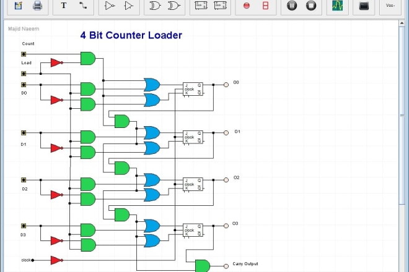The width and height of the screenshot is (409, 272).
Task: Pick the buffer gate tool in the toolbar
Action: 129,6
